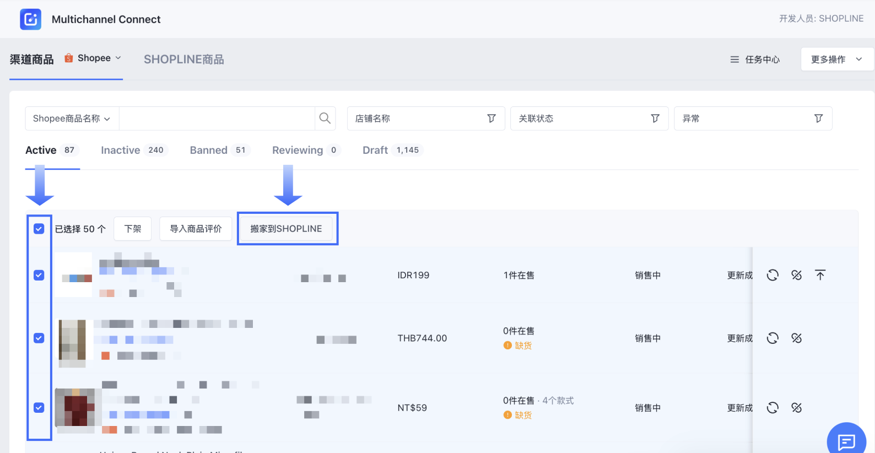The width and height of the screenshot is (875, 453).
Task: Open the 关联状态 filter dropdown
Action: pos(590,118)
